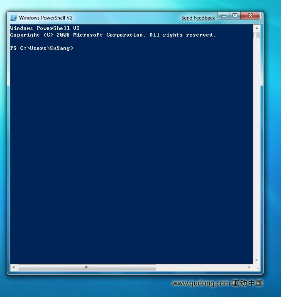
Task: Click the horizontal scrollbar left arrow
Action: pos(14,267)
